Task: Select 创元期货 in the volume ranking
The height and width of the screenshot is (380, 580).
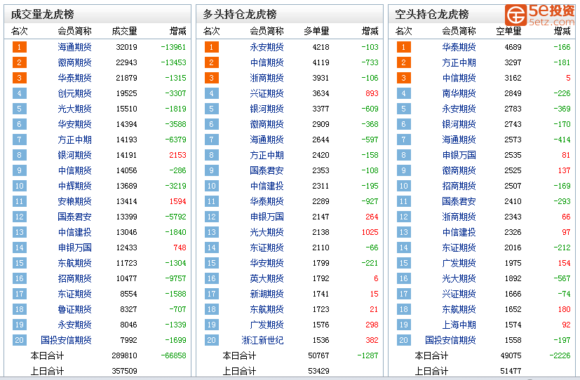Action: click(74, 93)
